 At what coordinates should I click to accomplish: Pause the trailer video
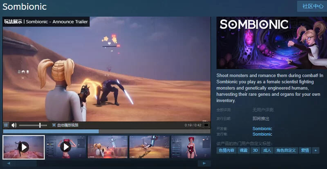click(x=6, y=125)
